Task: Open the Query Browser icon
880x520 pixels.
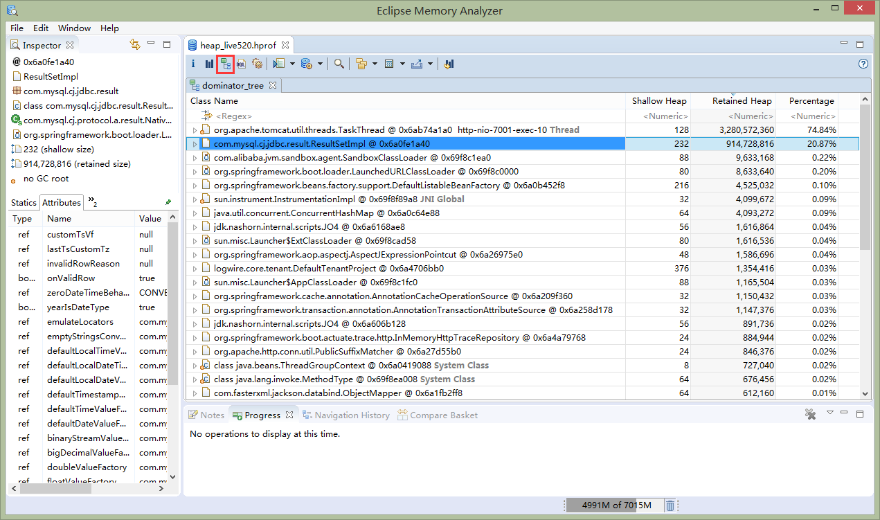Action: point(307,64)
